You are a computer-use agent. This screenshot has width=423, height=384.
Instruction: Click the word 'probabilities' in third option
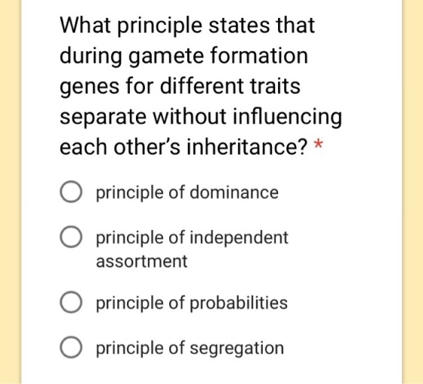pos(239,303)
